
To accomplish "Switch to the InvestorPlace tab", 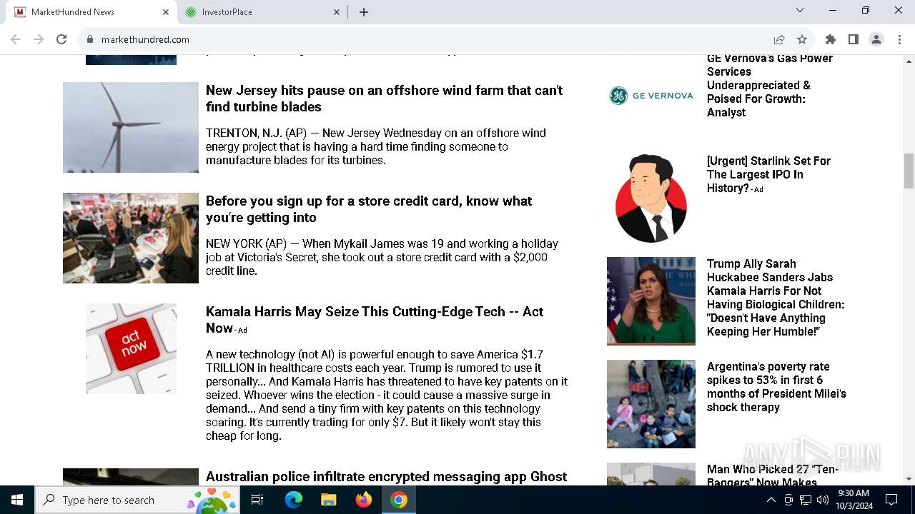I will [262, 12].
